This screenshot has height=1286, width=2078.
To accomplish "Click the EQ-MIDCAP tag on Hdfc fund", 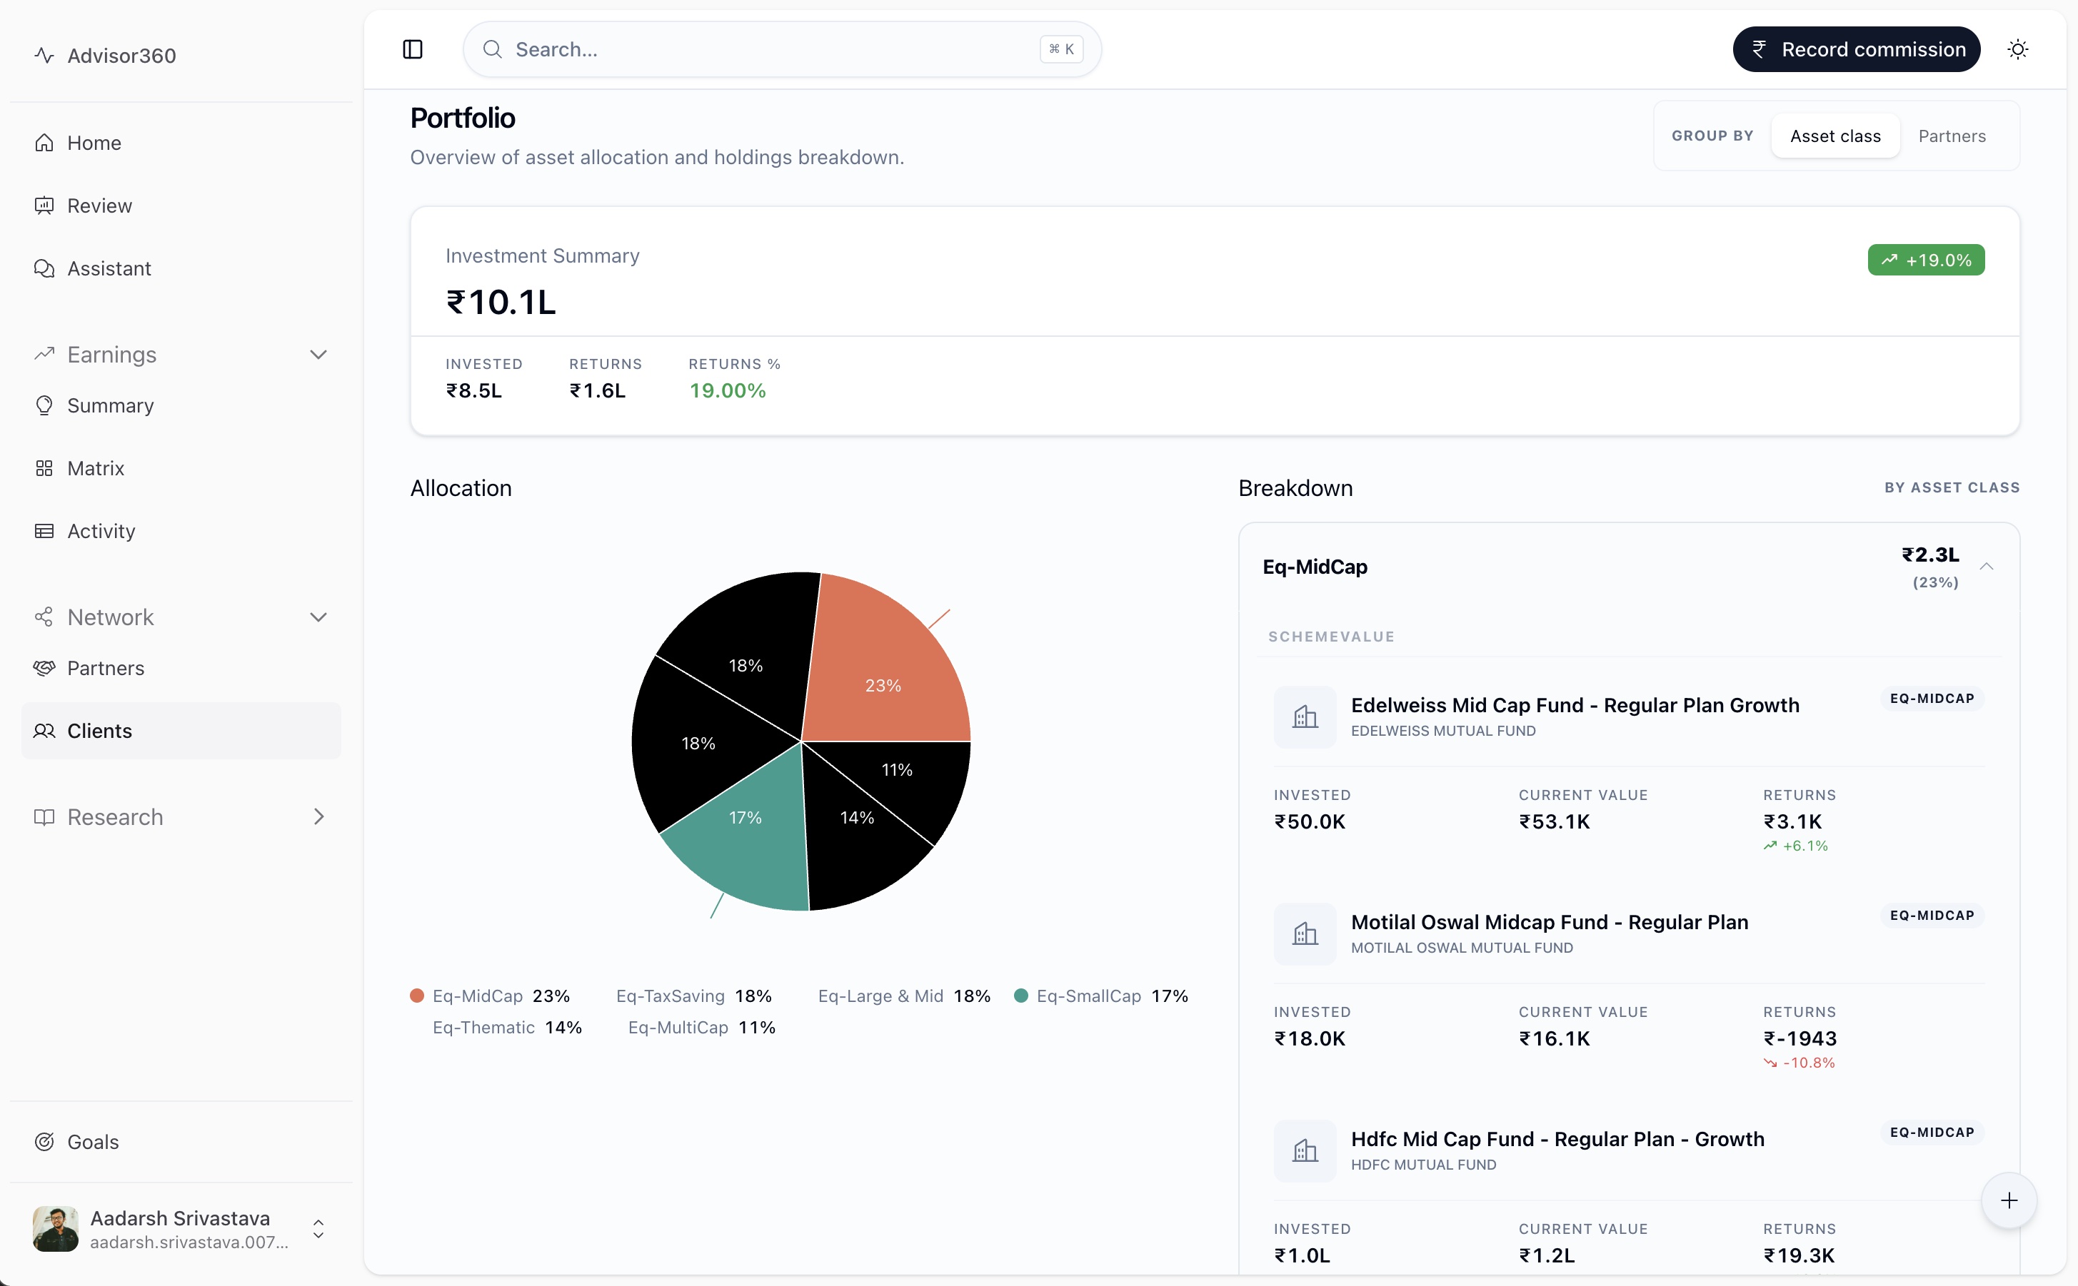I will (1932, 1132).
